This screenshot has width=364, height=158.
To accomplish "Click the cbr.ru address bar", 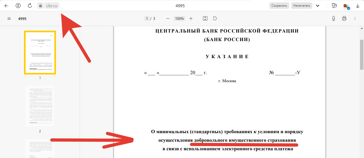I will (x=51, y=5).
